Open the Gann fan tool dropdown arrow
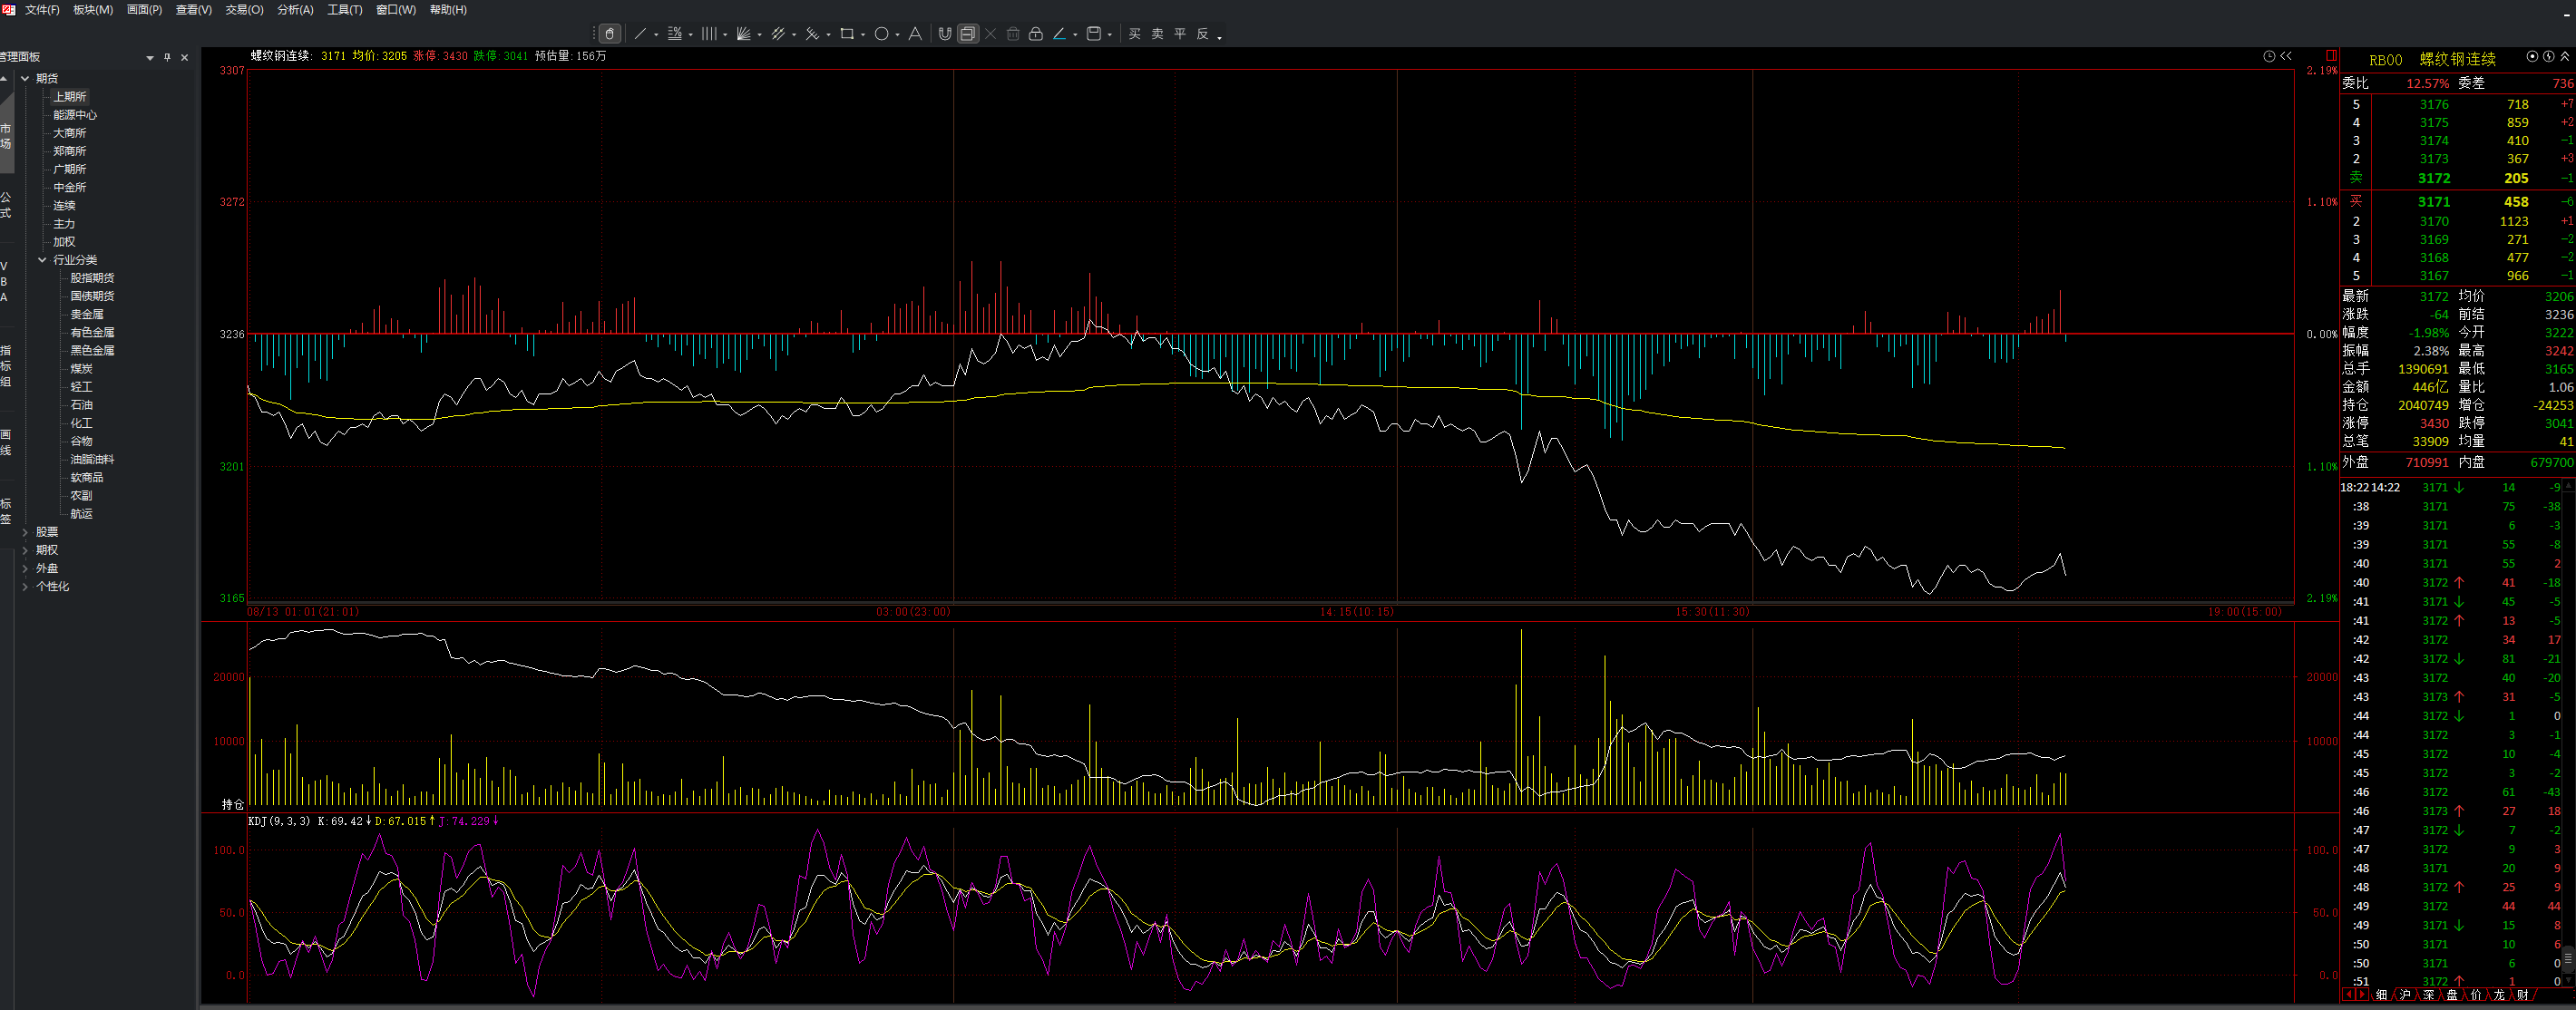The height and width of the screenshot is (1010, 2576). click(x=760, y=35)
